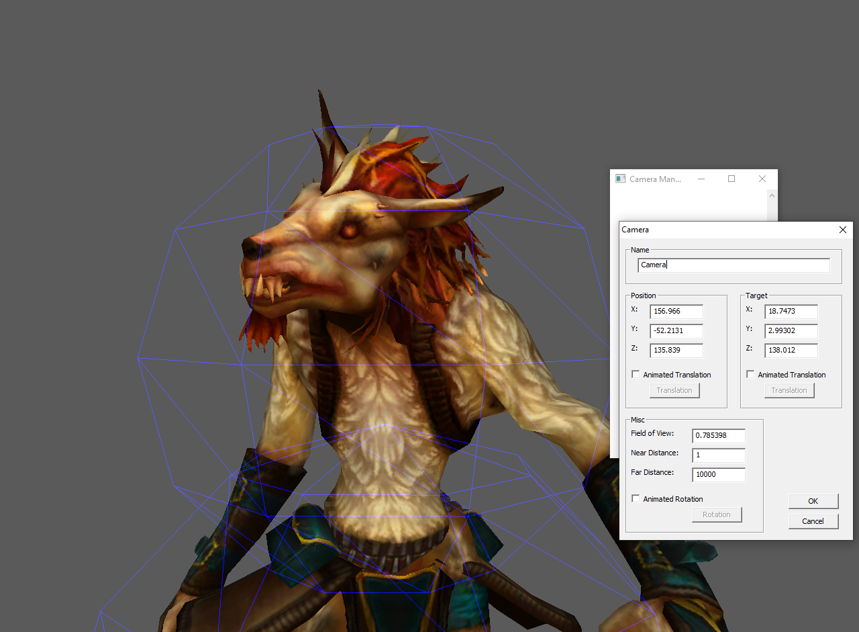Click the Translation button in the Target group
Image resolution: width=859 pixels, height=632 pixels.
(x=789, y=390)
